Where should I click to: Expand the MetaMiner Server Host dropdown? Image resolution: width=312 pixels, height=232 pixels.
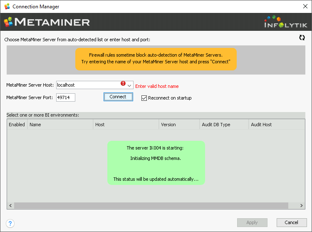(129, 85)
